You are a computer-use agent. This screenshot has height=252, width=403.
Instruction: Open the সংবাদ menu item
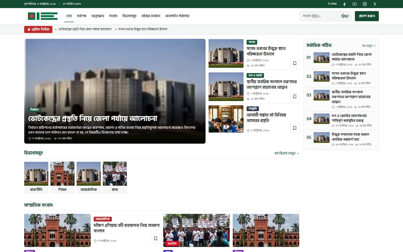click(113, 16)
